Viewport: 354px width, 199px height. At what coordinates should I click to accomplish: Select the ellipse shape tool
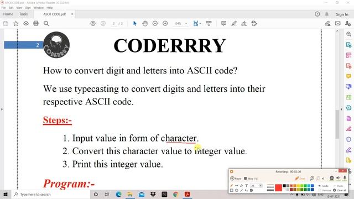(x=236, y=190)
